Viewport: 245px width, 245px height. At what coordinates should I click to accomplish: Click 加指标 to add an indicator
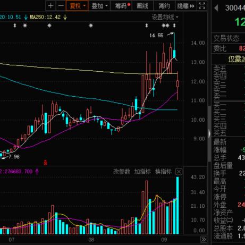(x=142, y=171)
